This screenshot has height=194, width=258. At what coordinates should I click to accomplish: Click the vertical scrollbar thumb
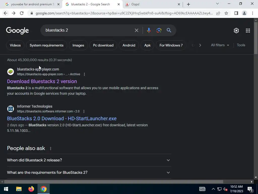coord(256,38)
